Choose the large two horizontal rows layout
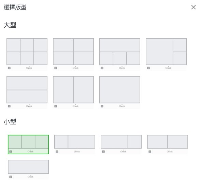 (x=27, y=92)
